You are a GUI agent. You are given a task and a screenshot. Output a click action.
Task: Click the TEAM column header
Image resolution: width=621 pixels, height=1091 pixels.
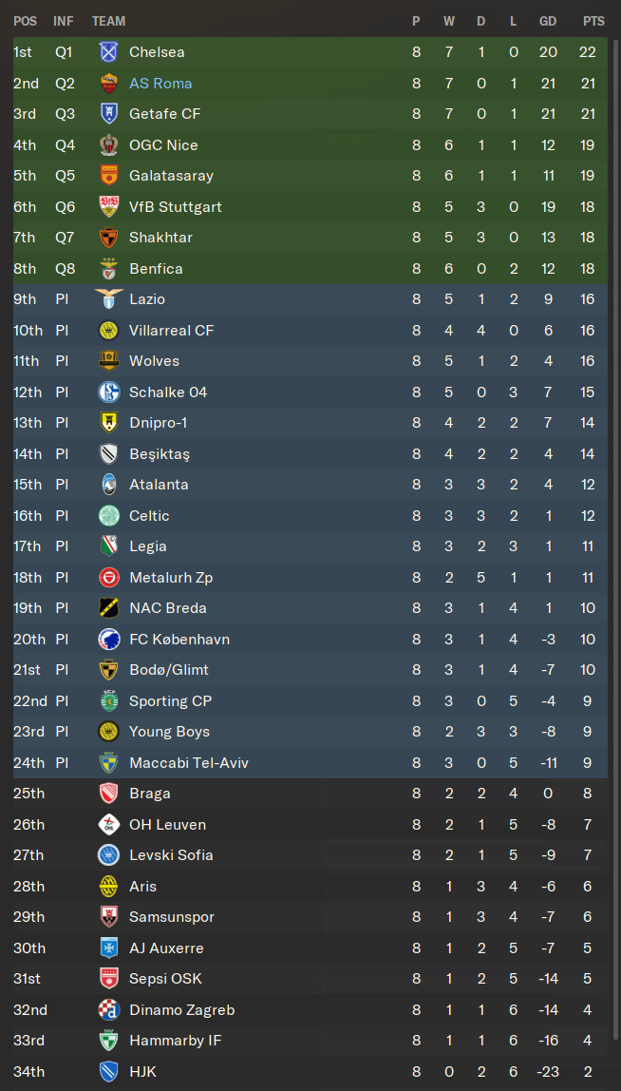click(x=109, y=22)
